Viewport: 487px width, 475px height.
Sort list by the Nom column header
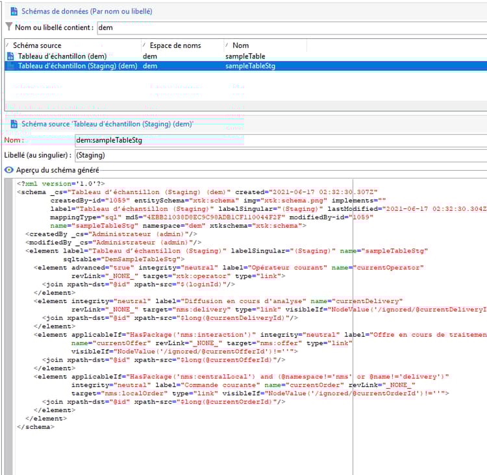pos(240,45)
